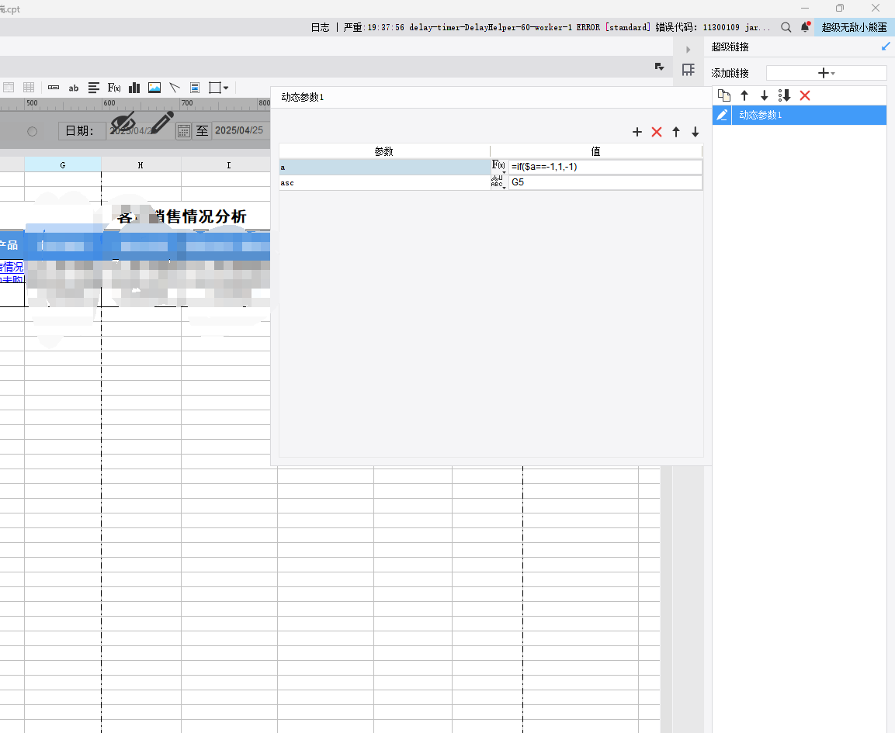The height and width of the screenshot is (733, 895).
Task: Insert formula using the F(x) toolbar icon
Action: [114, 88]
